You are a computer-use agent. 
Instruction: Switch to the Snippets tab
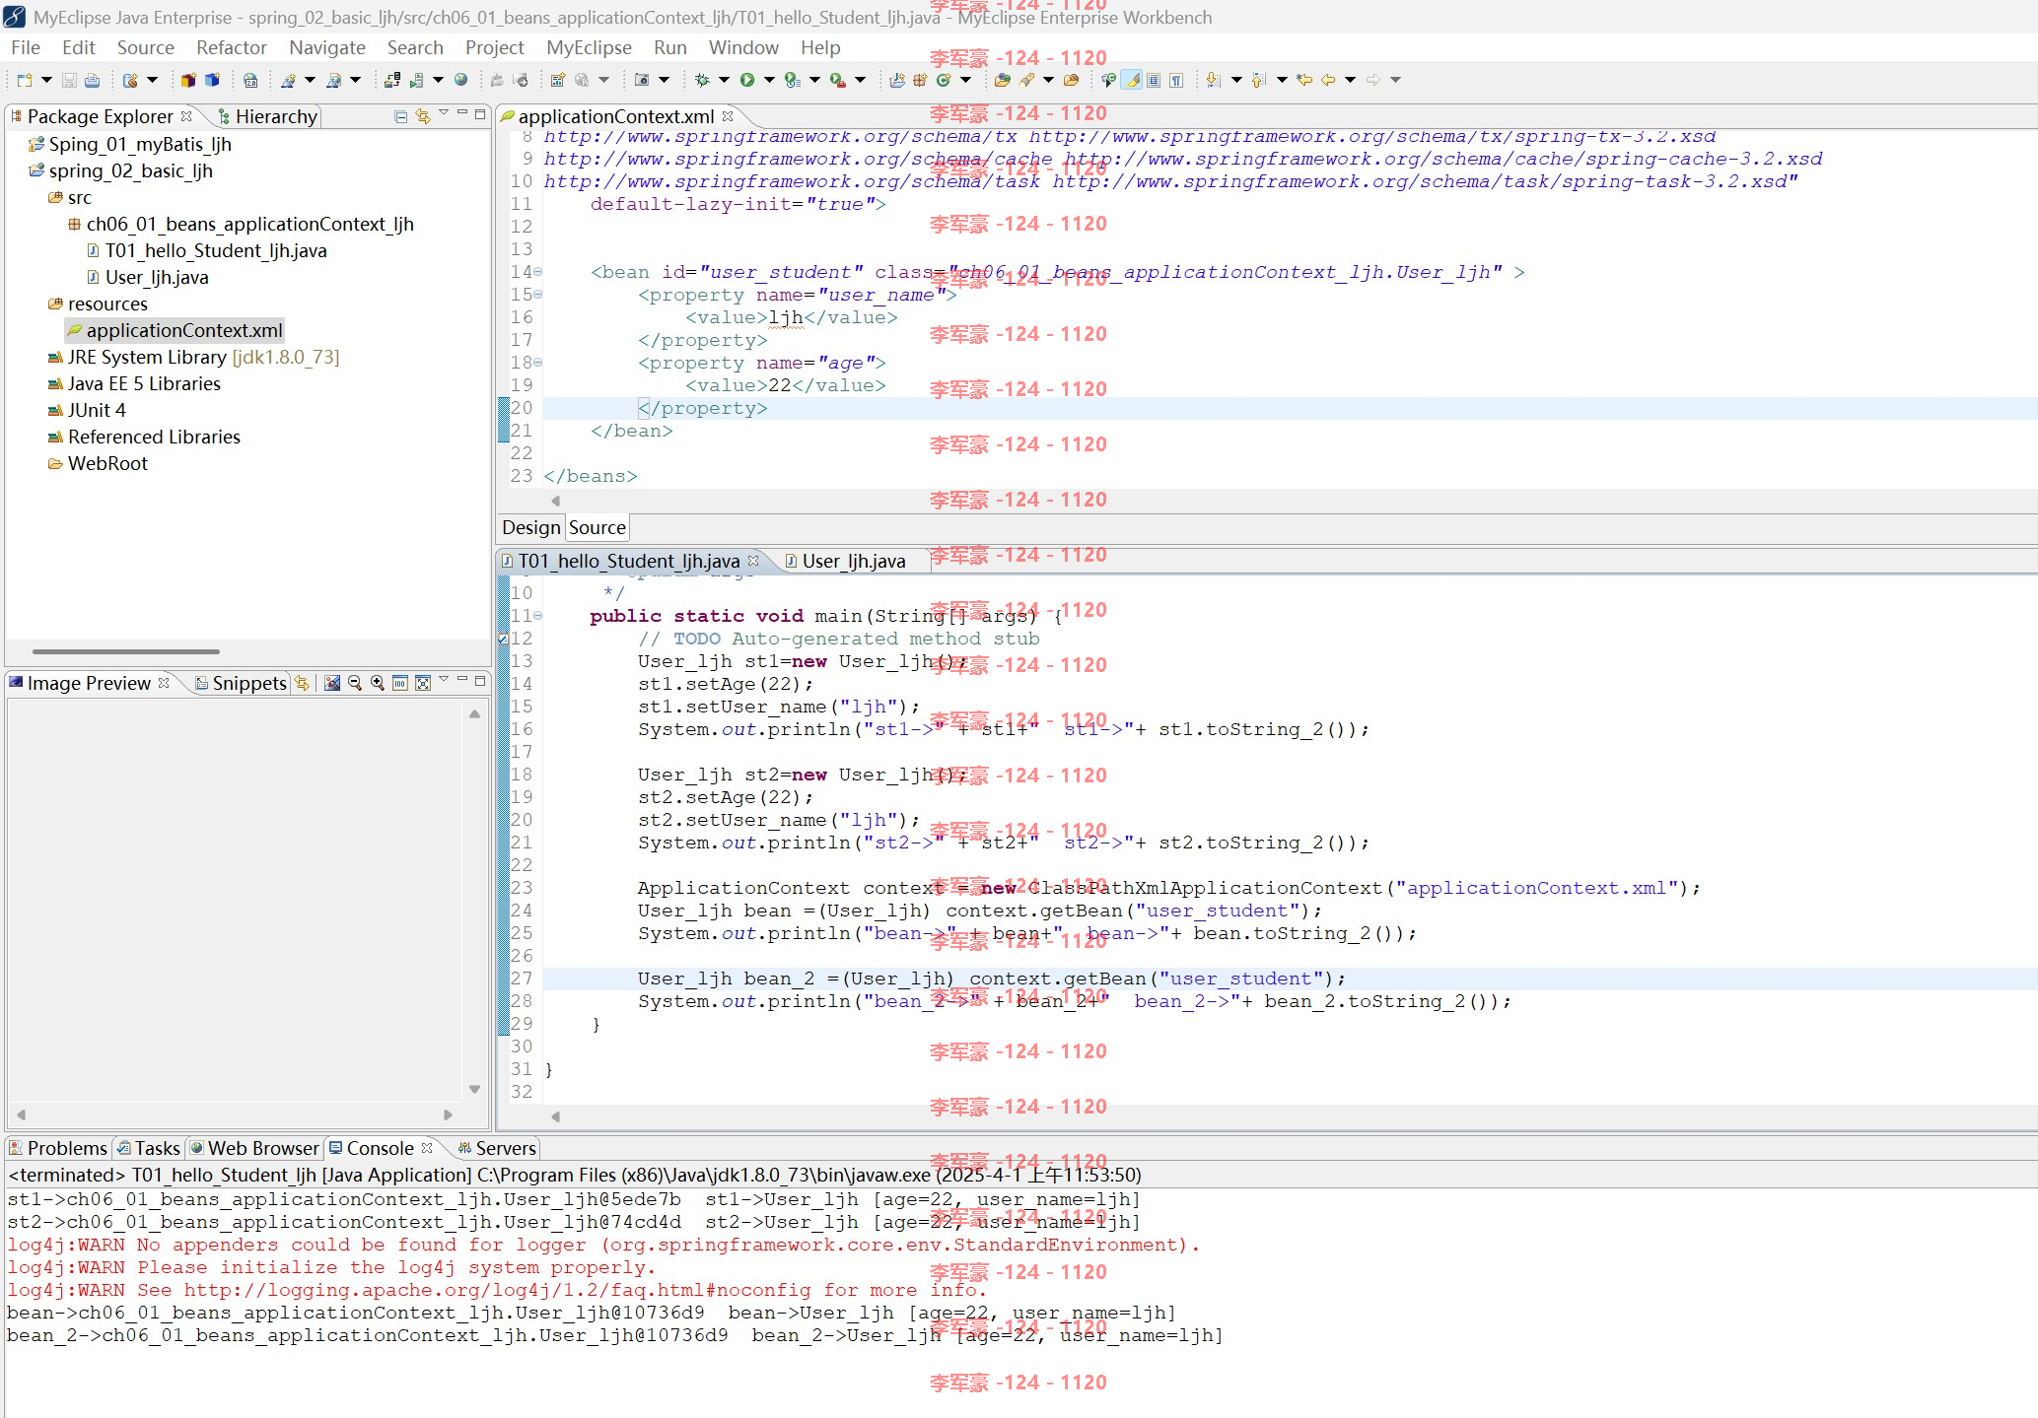pyautogui.click(x=241, y=683)
